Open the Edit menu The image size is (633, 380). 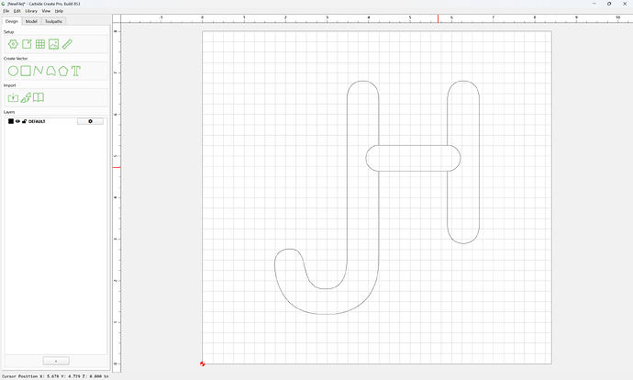click(x=17, y=11)
